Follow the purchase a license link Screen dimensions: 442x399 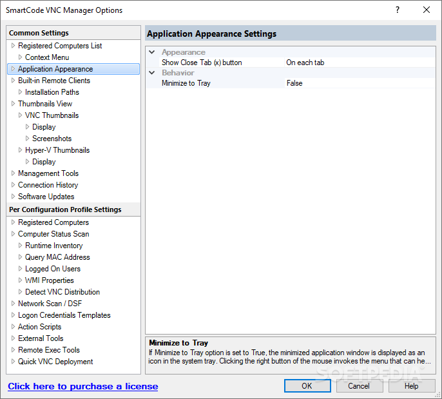[83, 386]
